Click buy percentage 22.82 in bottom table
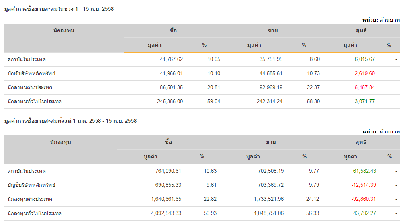 (210, 199)
